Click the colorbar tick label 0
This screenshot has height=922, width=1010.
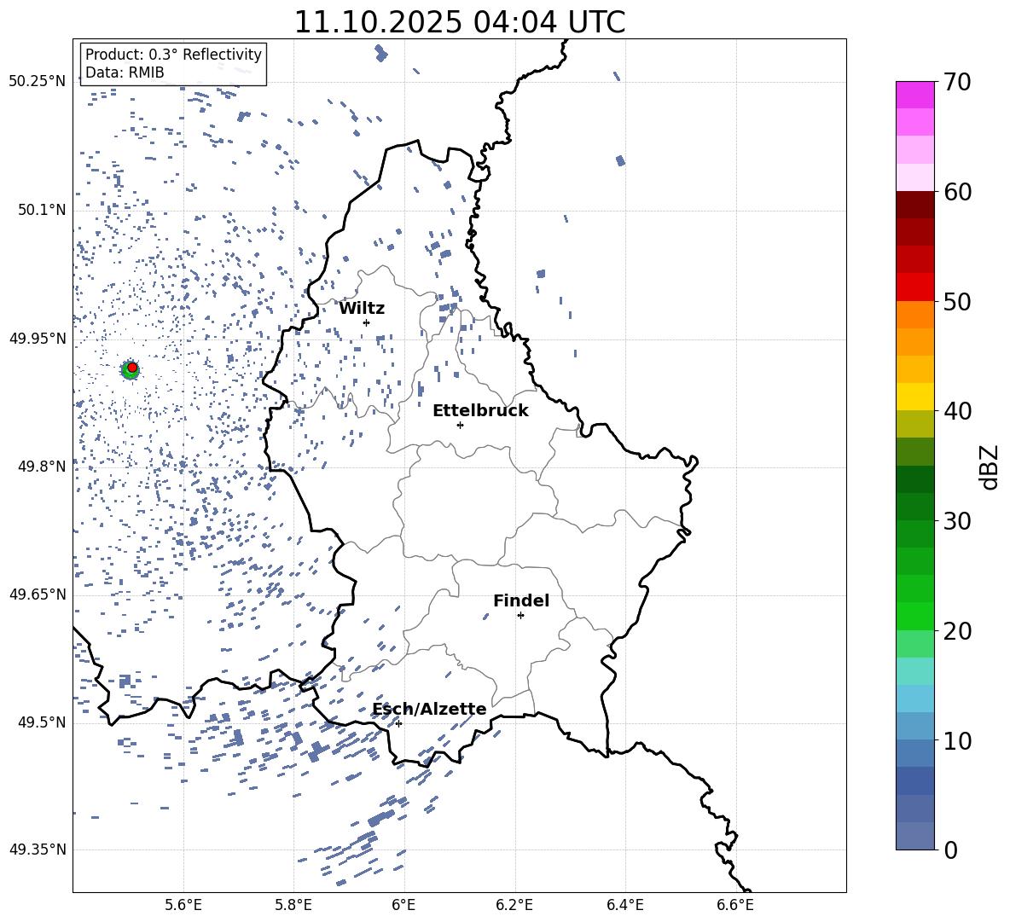[x=951, y=850]
